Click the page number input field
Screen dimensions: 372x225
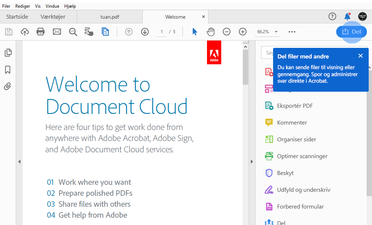[161, 32]
